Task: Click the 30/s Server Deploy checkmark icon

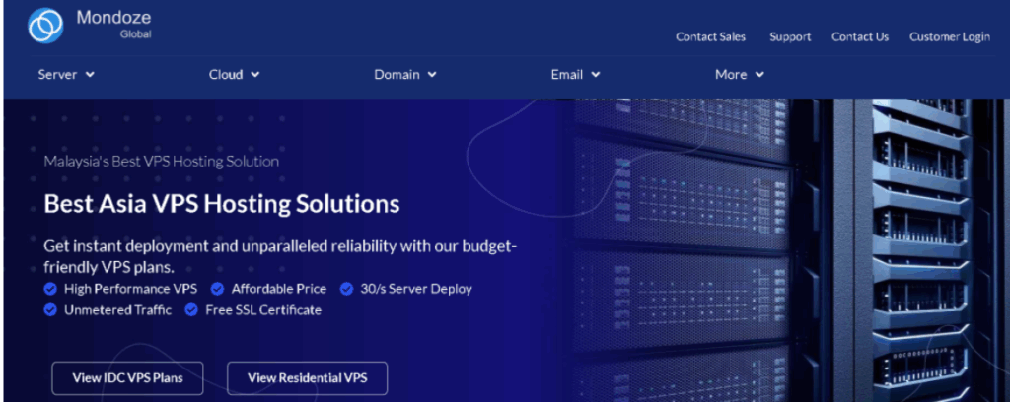Action: (x=346, y=289)
